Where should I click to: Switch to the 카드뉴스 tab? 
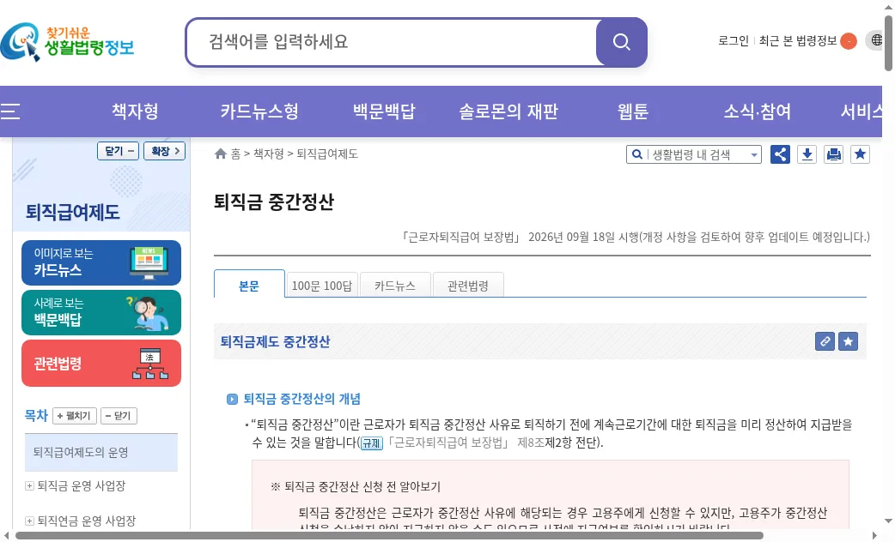click(395, 285)
